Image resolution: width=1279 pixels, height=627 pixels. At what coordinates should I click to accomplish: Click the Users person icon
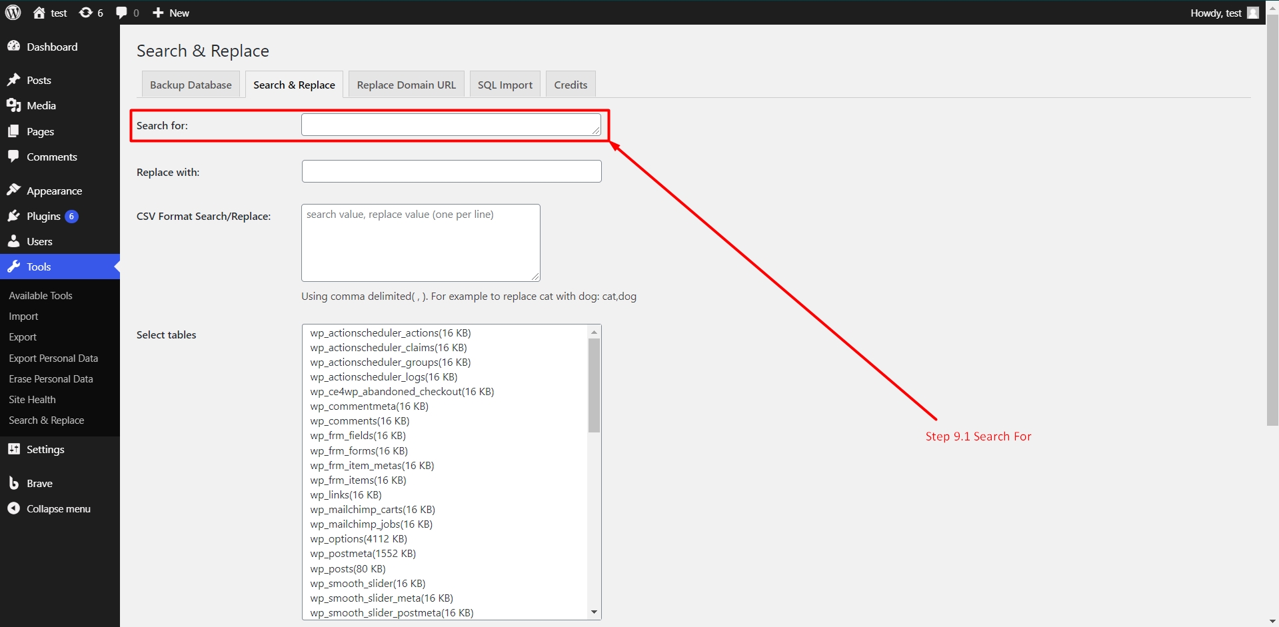coord(13,241)
